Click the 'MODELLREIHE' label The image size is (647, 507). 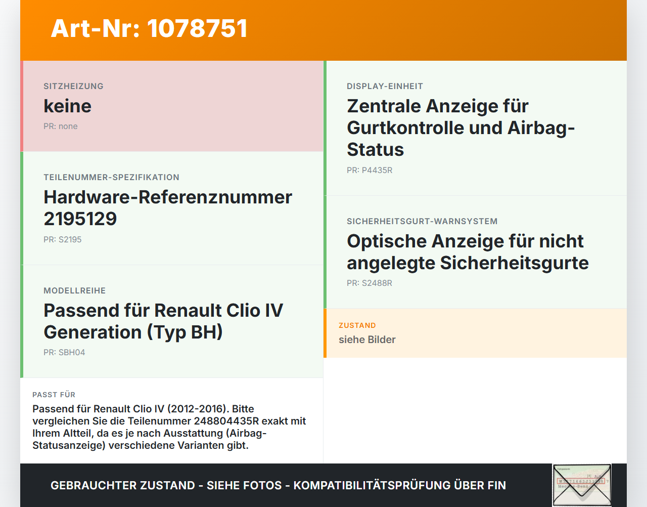[74, 290]
